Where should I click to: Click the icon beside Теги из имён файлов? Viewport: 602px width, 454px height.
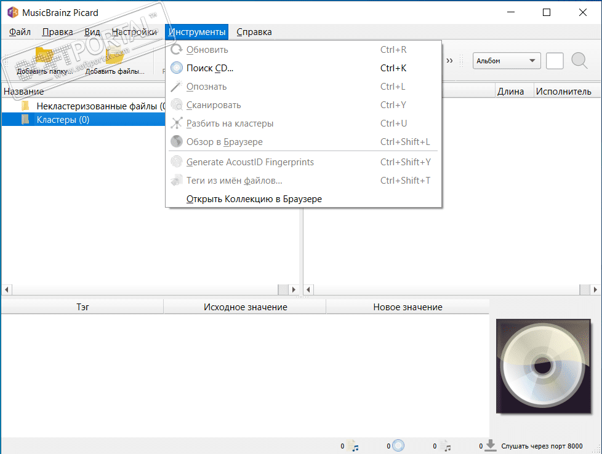point(176,181)
